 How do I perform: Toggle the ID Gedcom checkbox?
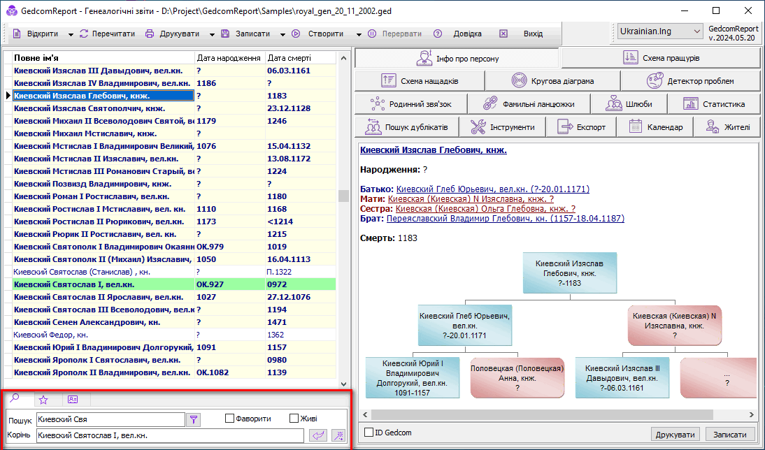tap(369, 433)
